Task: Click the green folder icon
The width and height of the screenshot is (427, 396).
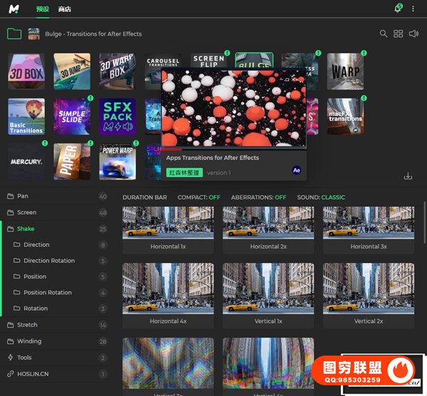Action: pyautogui.click(x=14, y=33)
